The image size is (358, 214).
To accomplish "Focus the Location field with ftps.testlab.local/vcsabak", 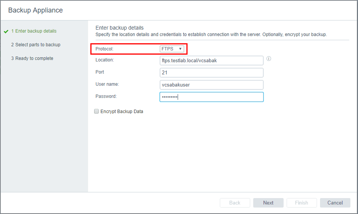I will coord(211,60).
